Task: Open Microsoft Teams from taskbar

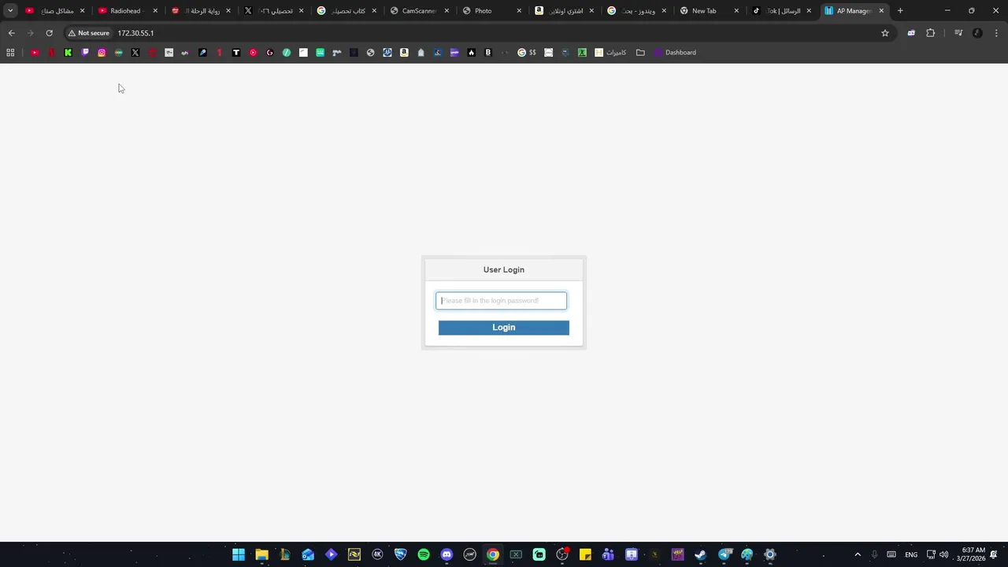Action: (608, 554)
